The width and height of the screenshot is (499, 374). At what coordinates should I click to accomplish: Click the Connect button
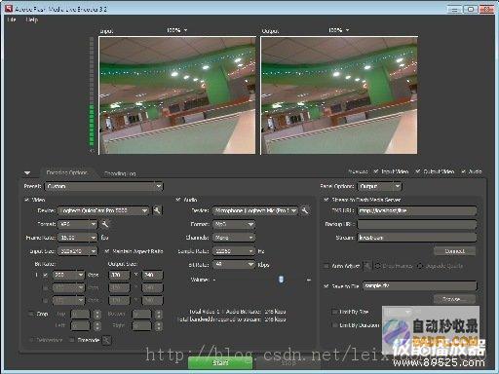click(x=454, y=251)
